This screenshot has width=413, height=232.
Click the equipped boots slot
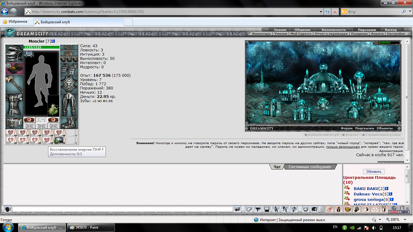[69, 123]
